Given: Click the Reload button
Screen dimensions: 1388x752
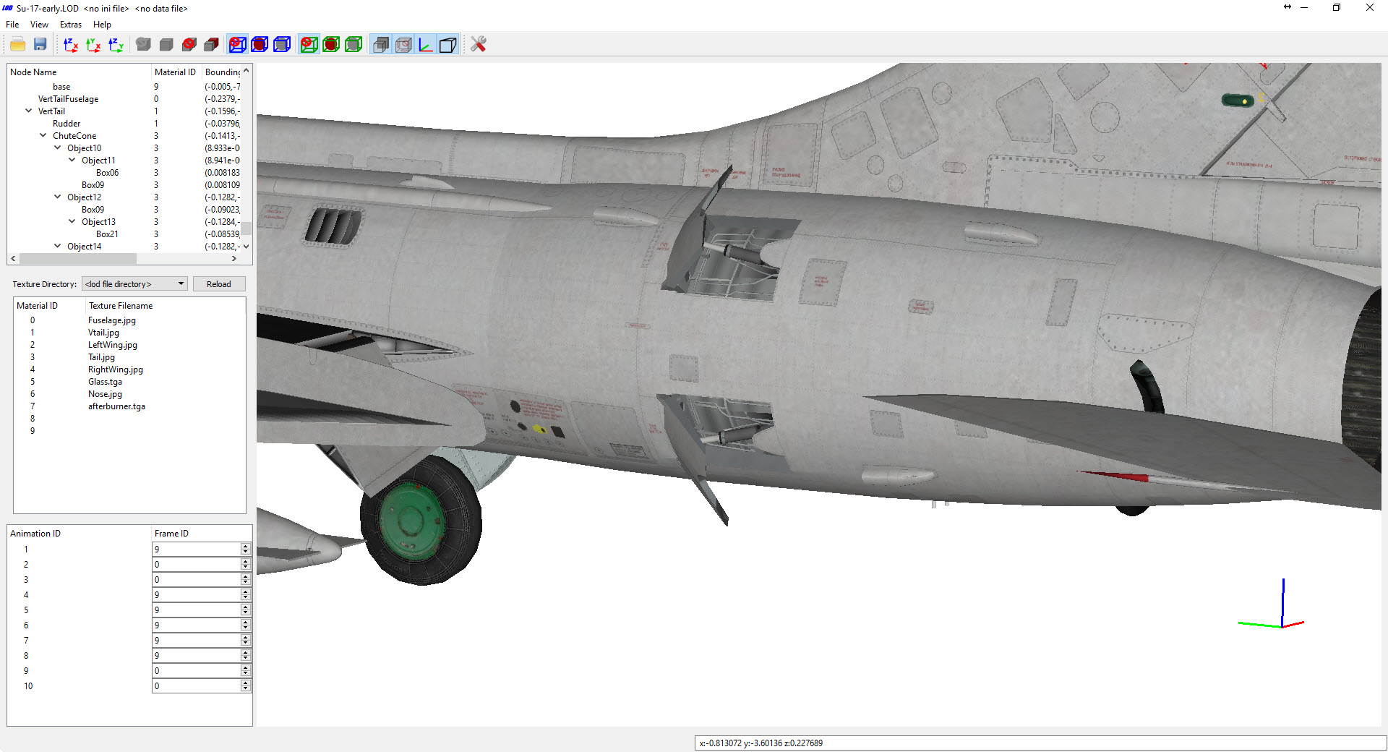Looking at the screenshot, I should tap(219, 284).
